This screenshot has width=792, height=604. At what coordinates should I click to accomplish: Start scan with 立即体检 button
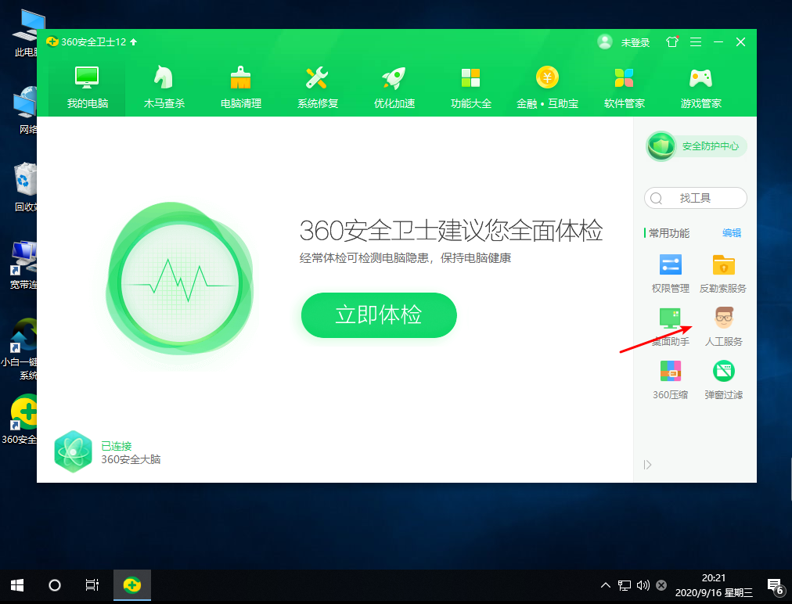pyautogui.click(x=379, y=315)
